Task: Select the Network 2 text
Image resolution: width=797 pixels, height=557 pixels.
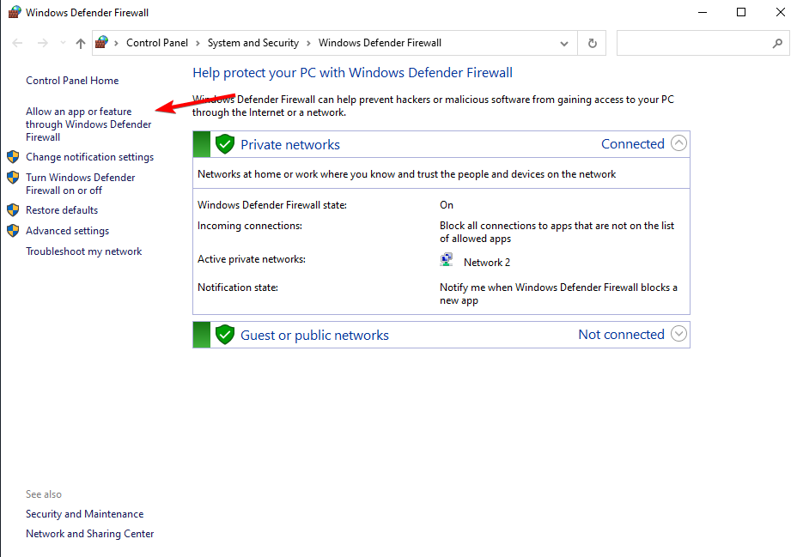Action: tap(487, 263)
